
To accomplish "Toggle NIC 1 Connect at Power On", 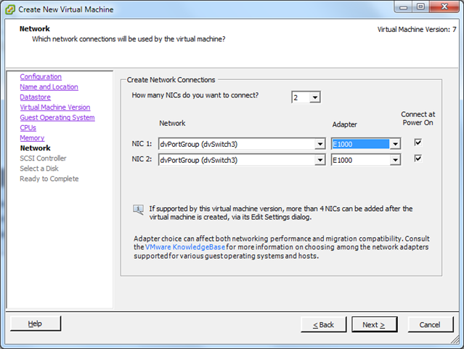I will [x=418, y=143].
